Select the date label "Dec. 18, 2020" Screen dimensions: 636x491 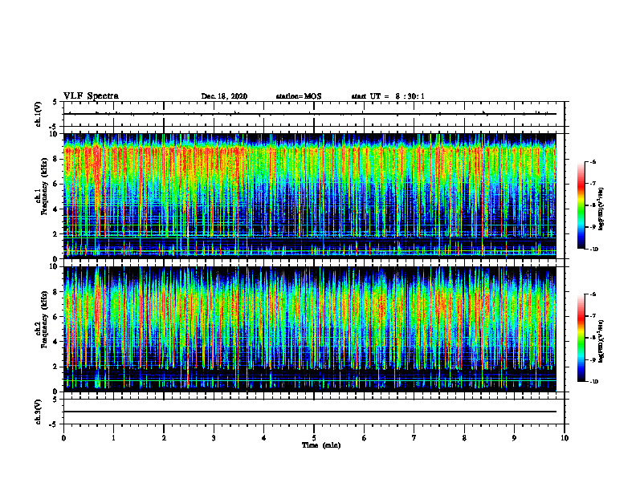[x=224, y=96]
